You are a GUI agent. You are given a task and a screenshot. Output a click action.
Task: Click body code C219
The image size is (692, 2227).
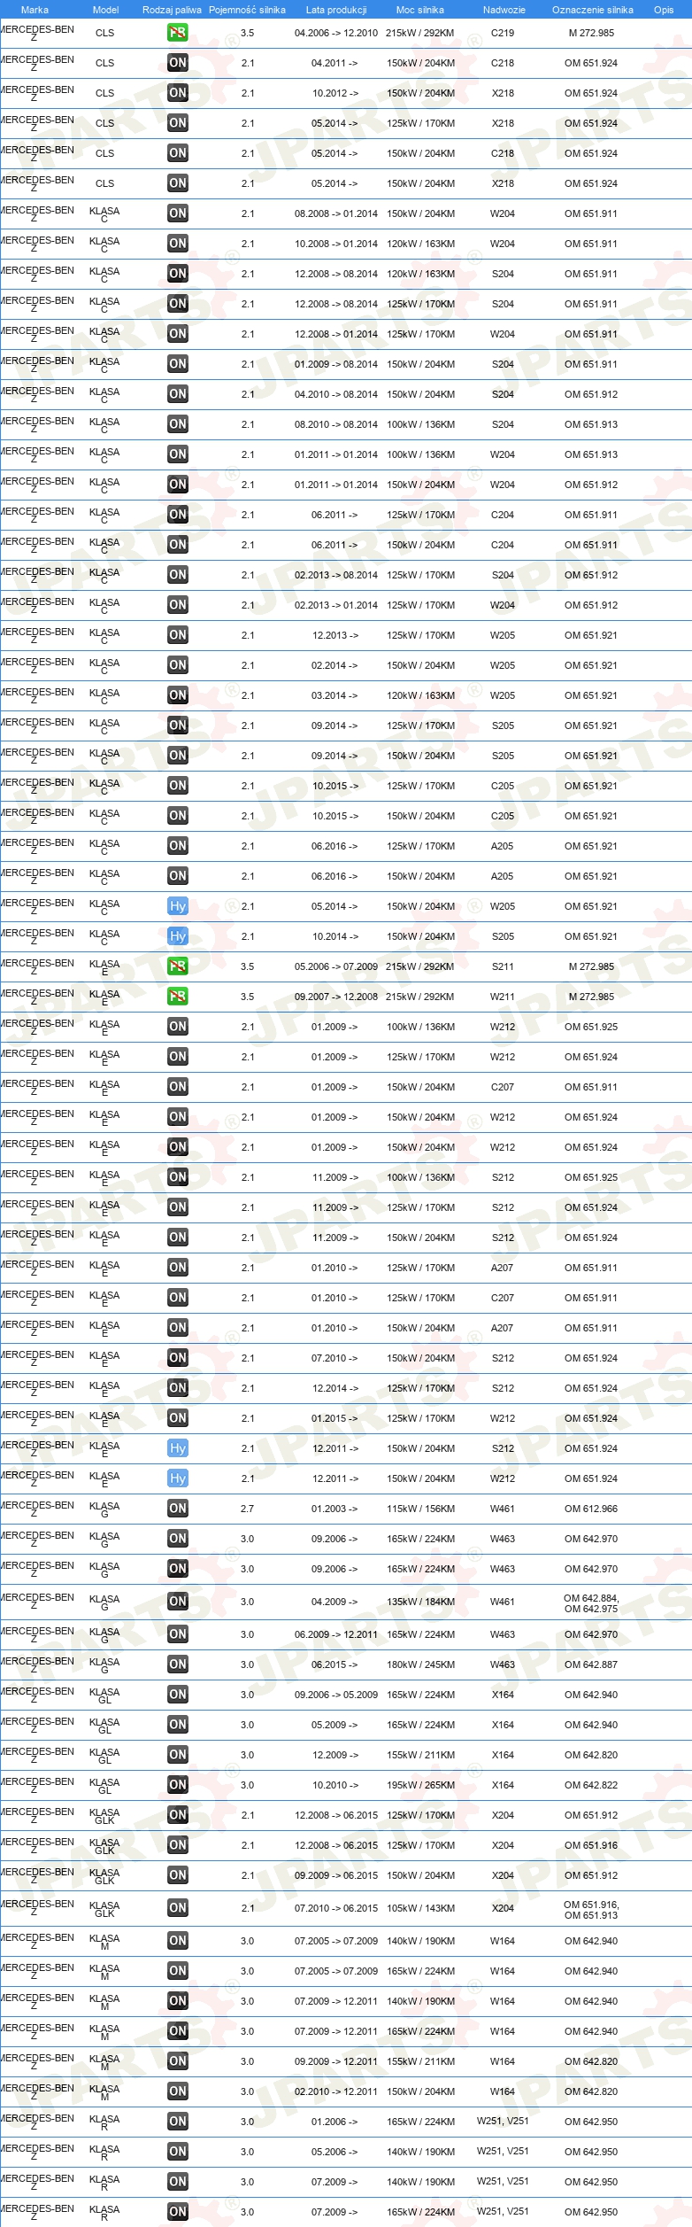point(503,33)
